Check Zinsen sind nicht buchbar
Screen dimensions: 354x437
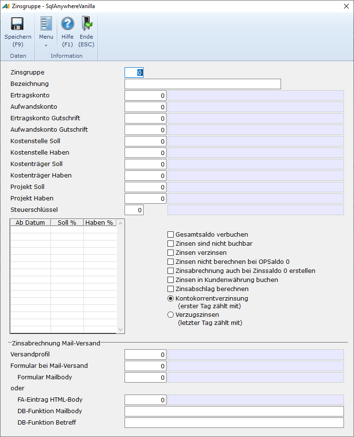(171, 244)
